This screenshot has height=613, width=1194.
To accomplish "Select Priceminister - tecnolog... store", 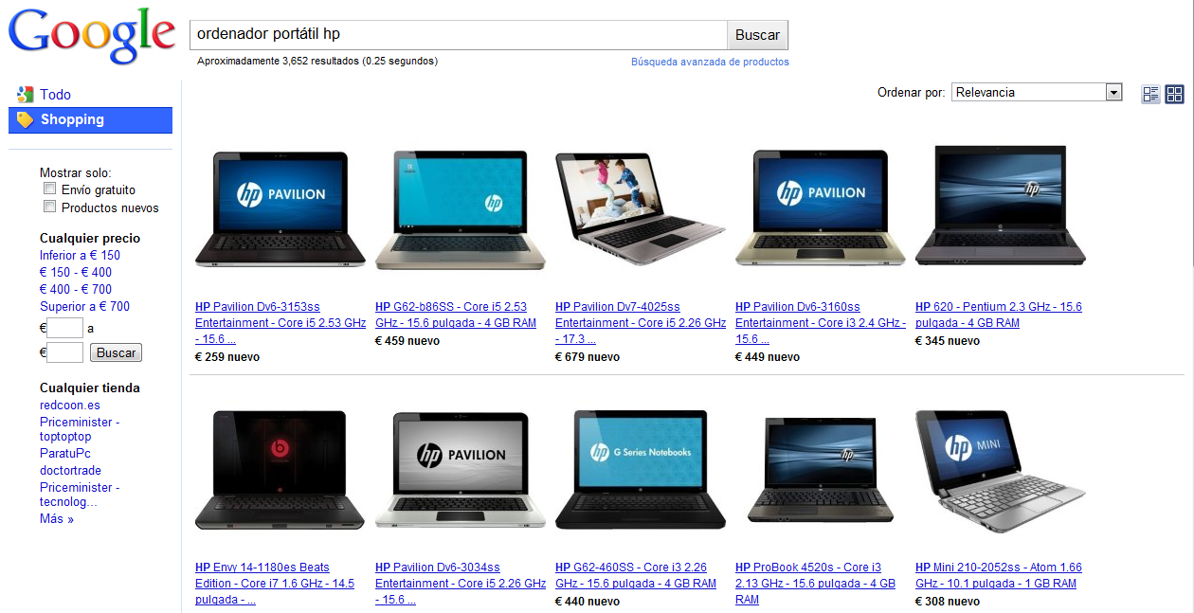I will pos(80,495).
